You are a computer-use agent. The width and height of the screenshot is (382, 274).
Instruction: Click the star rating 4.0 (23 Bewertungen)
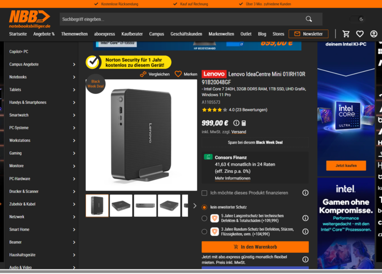coord(234,110)
